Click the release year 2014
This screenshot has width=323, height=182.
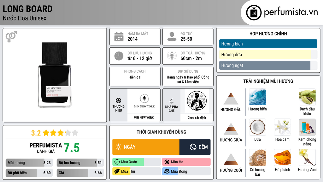[132, 39]
